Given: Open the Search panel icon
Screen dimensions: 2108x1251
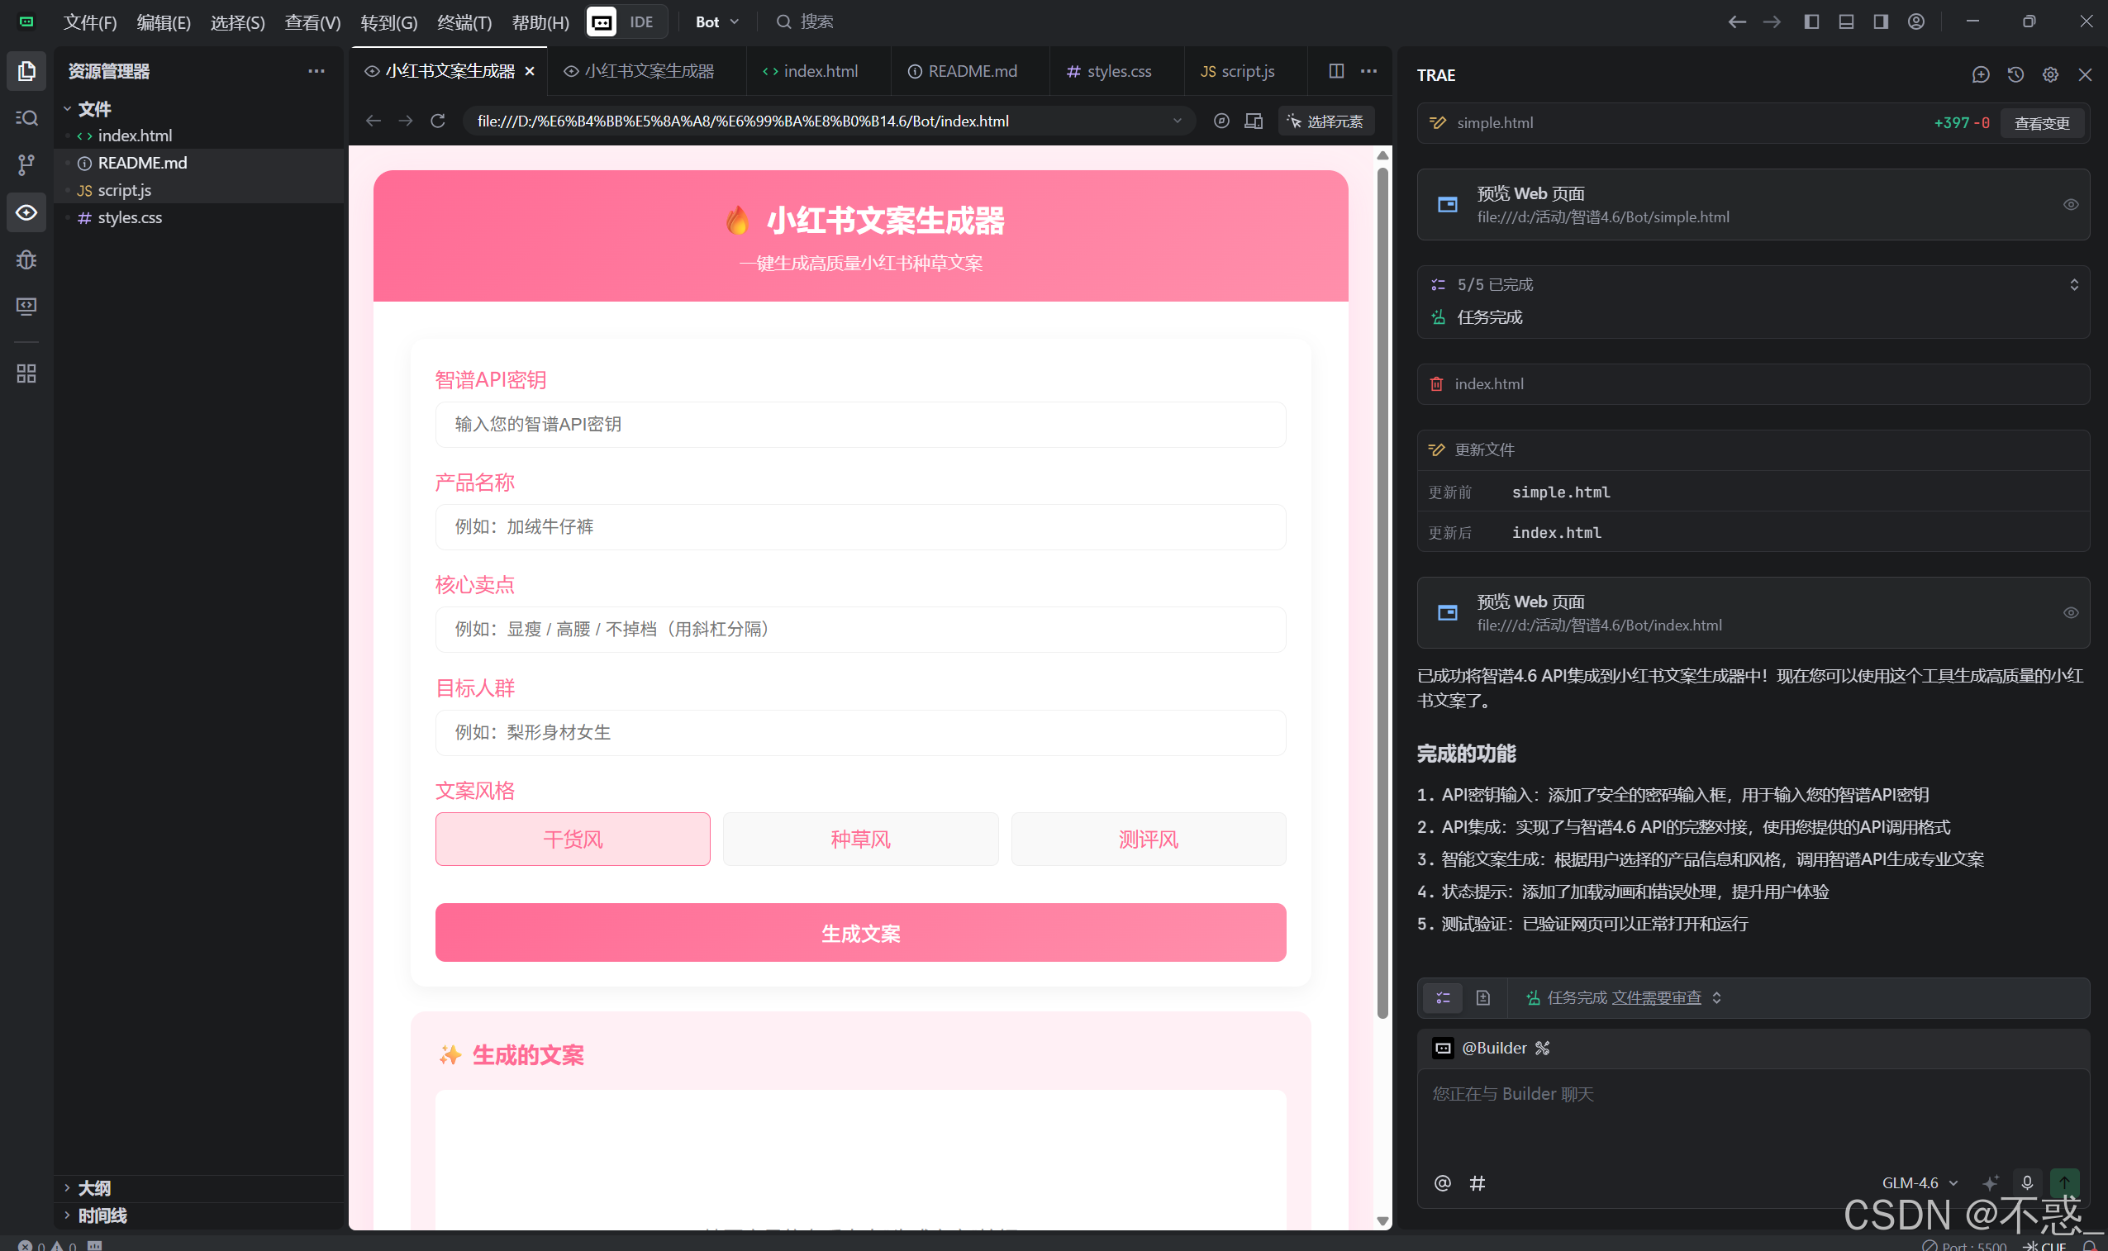Looking at the screenshot, I should click(26, 118).
